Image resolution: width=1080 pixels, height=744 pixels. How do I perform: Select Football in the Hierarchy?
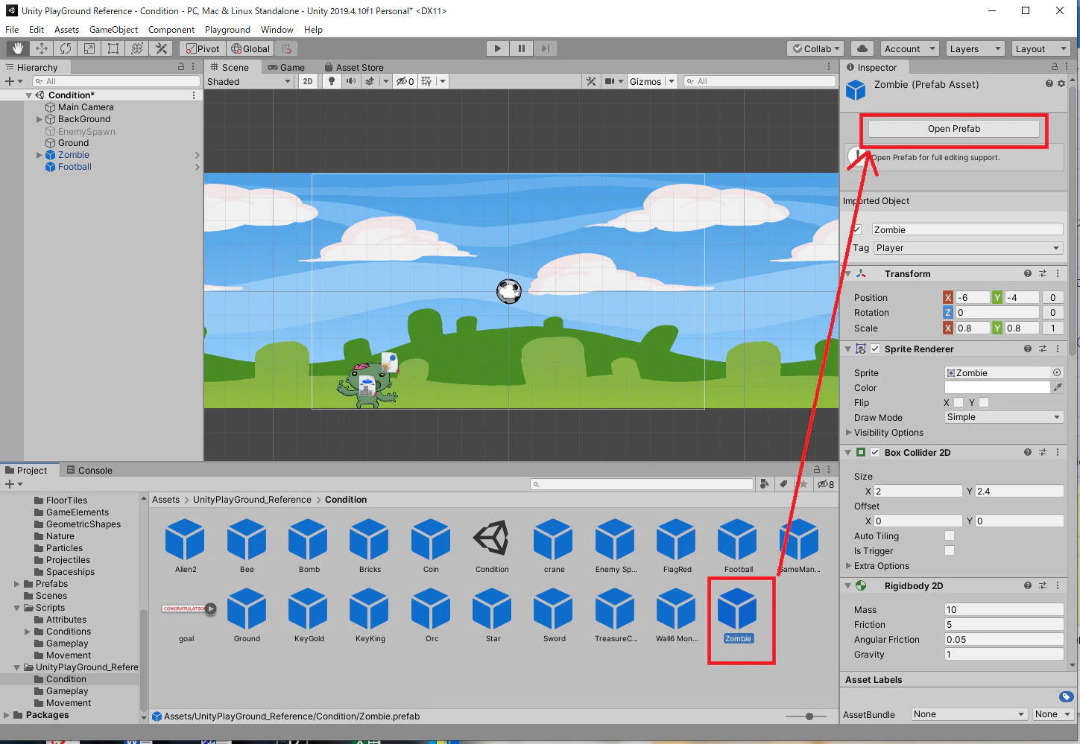click(x=75, y=167)
